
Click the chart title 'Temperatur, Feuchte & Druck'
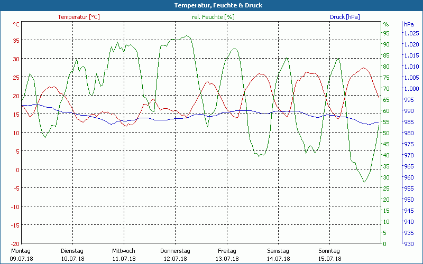tap(218, 5)
